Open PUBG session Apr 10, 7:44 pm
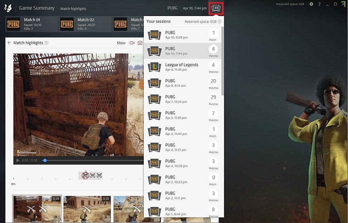Screen dimensions: 348x223 pyautogui.click(x=182, y=51)
